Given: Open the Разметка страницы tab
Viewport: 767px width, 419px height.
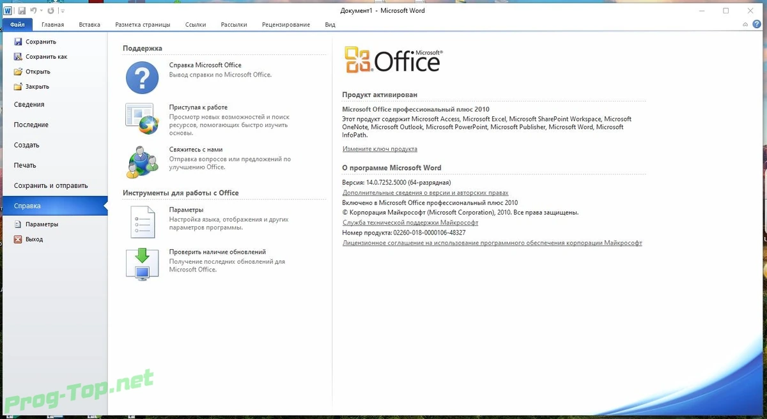Looking at the screenshot, I should pos(143,24).
